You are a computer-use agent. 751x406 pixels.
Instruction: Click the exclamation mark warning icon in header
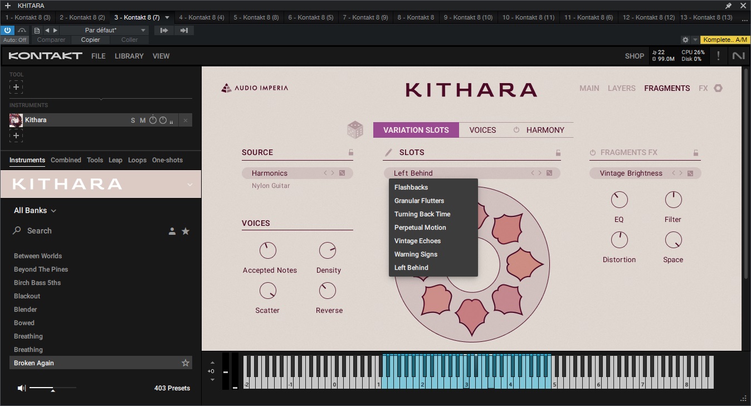click(x=718, y=56)
